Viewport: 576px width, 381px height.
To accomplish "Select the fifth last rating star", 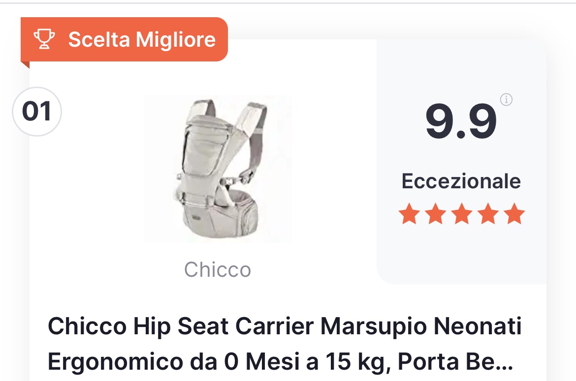I will tap(514, 213).
